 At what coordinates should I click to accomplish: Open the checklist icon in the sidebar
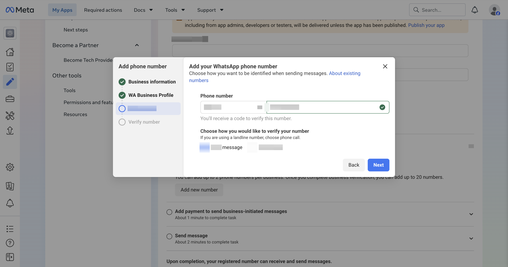(10, 67)
